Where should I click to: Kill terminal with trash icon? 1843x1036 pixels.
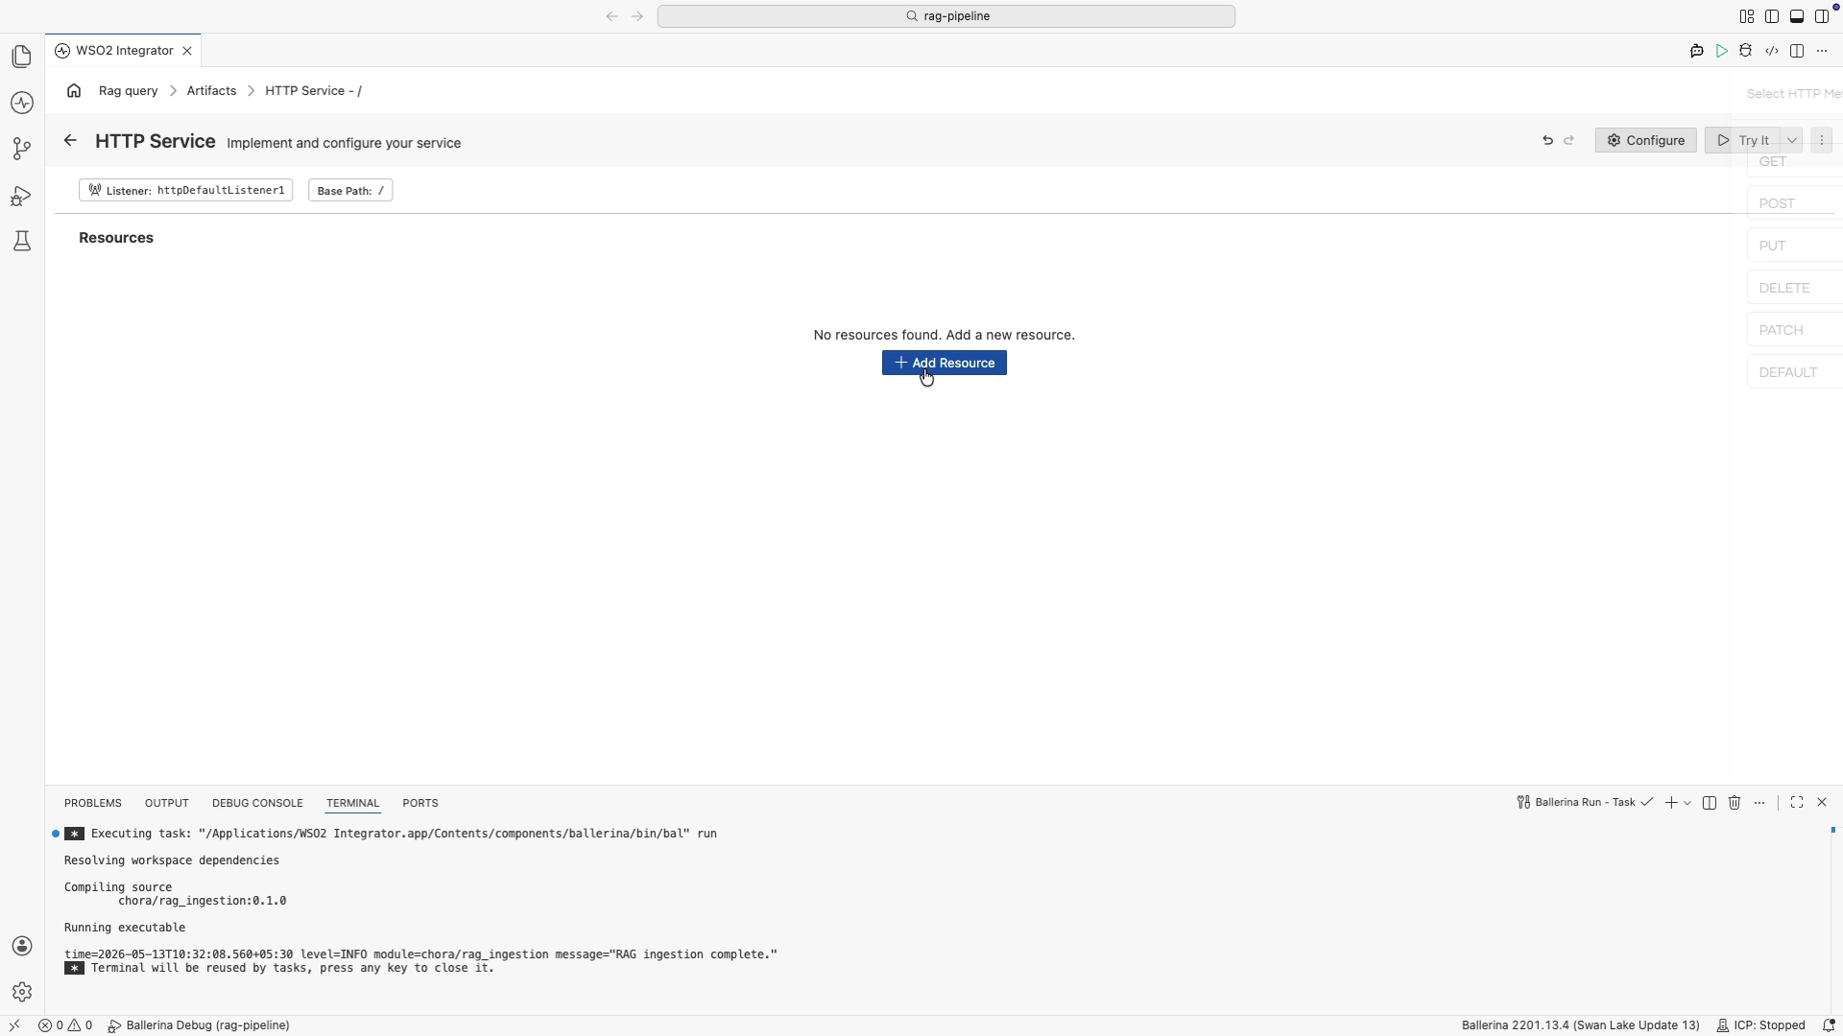click(1735, 803)
